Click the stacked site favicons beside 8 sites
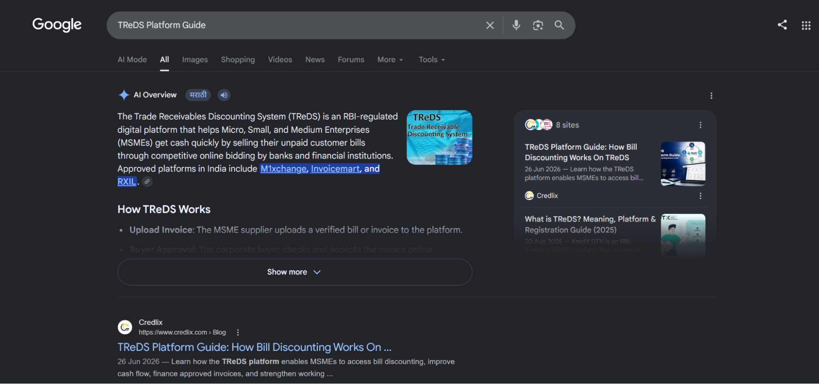 click(538, 125)
